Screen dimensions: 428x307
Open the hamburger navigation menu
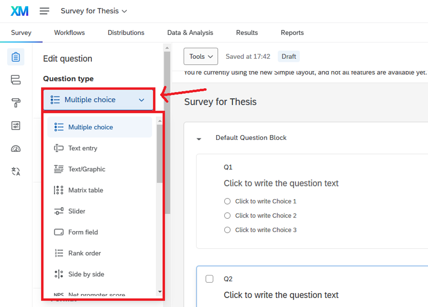pyautogui.click(x=44, y=11)
